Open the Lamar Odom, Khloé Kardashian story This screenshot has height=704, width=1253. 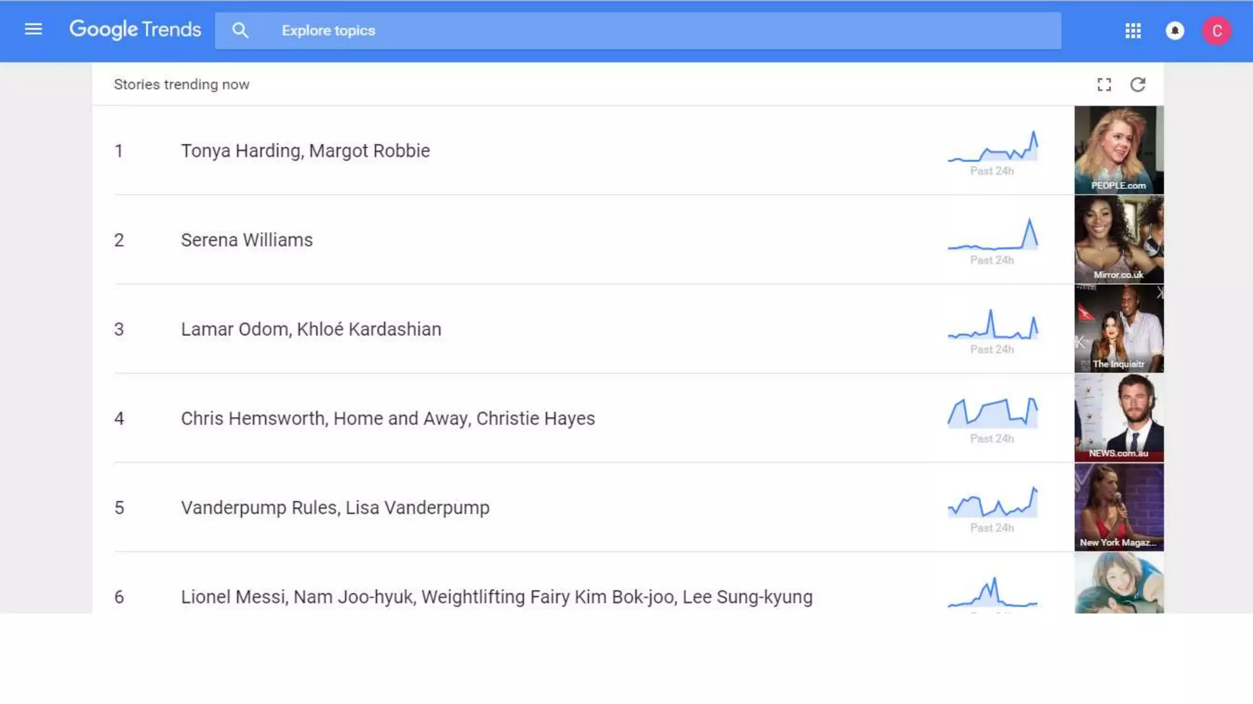[311, 329]
